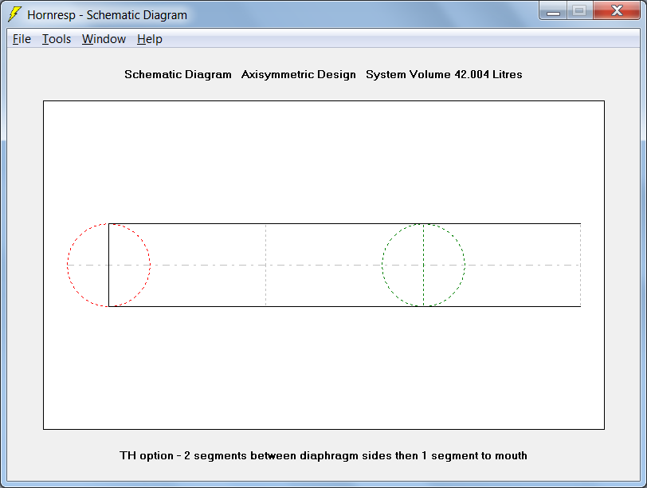
Task: Click the Hornresp window title text
Action: click(x=107, y=15)
